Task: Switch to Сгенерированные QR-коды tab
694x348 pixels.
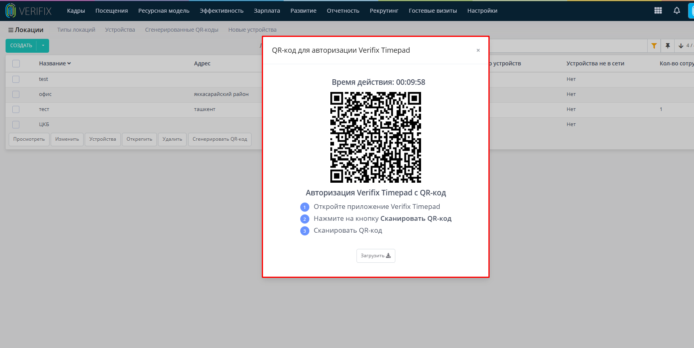Action: (x=182, y=30)
